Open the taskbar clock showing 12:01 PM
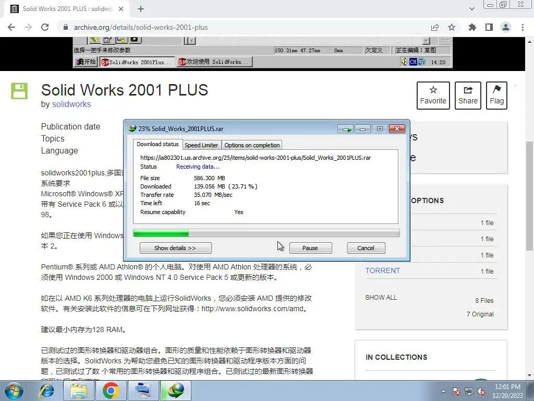The width and height of the screenshot is (534, 401). tap(507, 391)
